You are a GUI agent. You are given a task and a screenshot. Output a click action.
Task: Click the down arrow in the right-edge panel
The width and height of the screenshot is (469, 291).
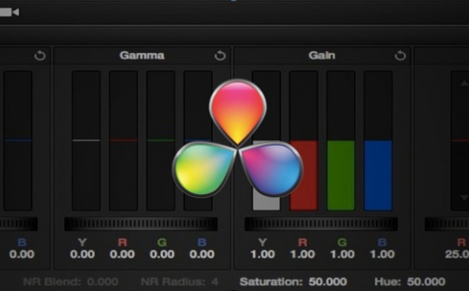coord(464,198)
